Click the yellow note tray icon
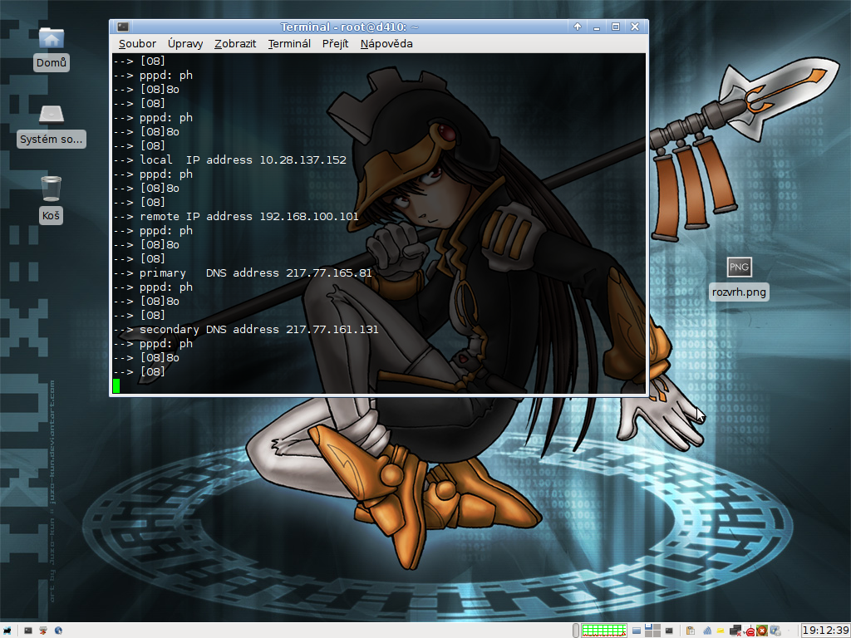The image size is (851, 638). click(x=721, y=631)
